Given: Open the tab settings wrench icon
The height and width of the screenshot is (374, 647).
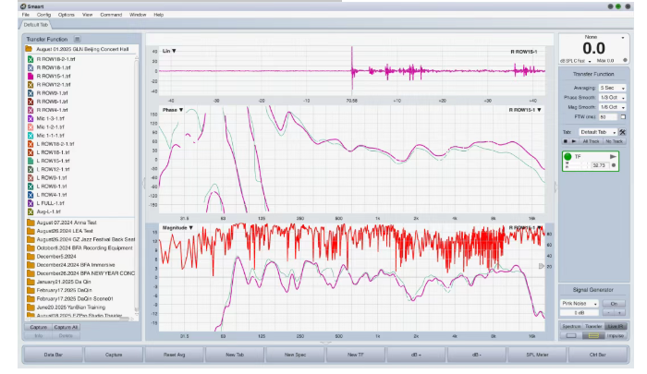Looking at the screenshot, I should point(623,132).
